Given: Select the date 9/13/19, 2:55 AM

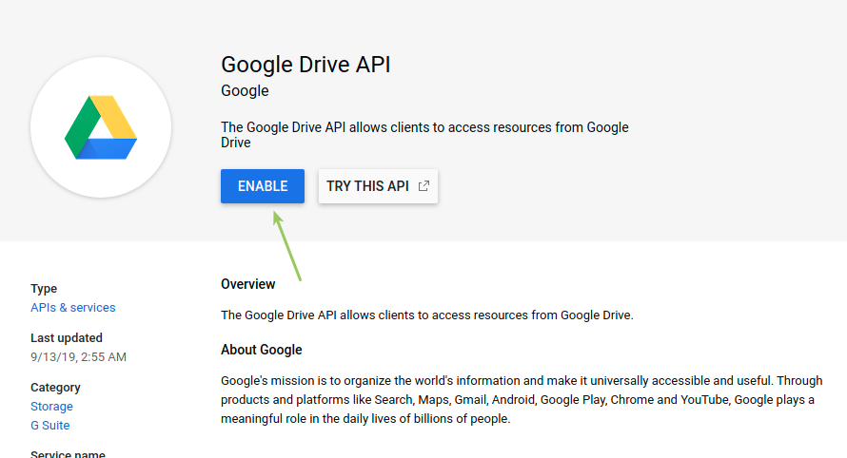Looking at the screenshot, I should click(78, 357).
